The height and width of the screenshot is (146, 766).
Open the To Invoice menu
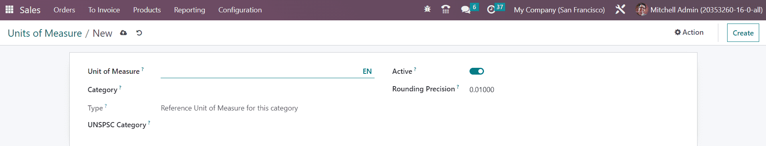(104, 10)
